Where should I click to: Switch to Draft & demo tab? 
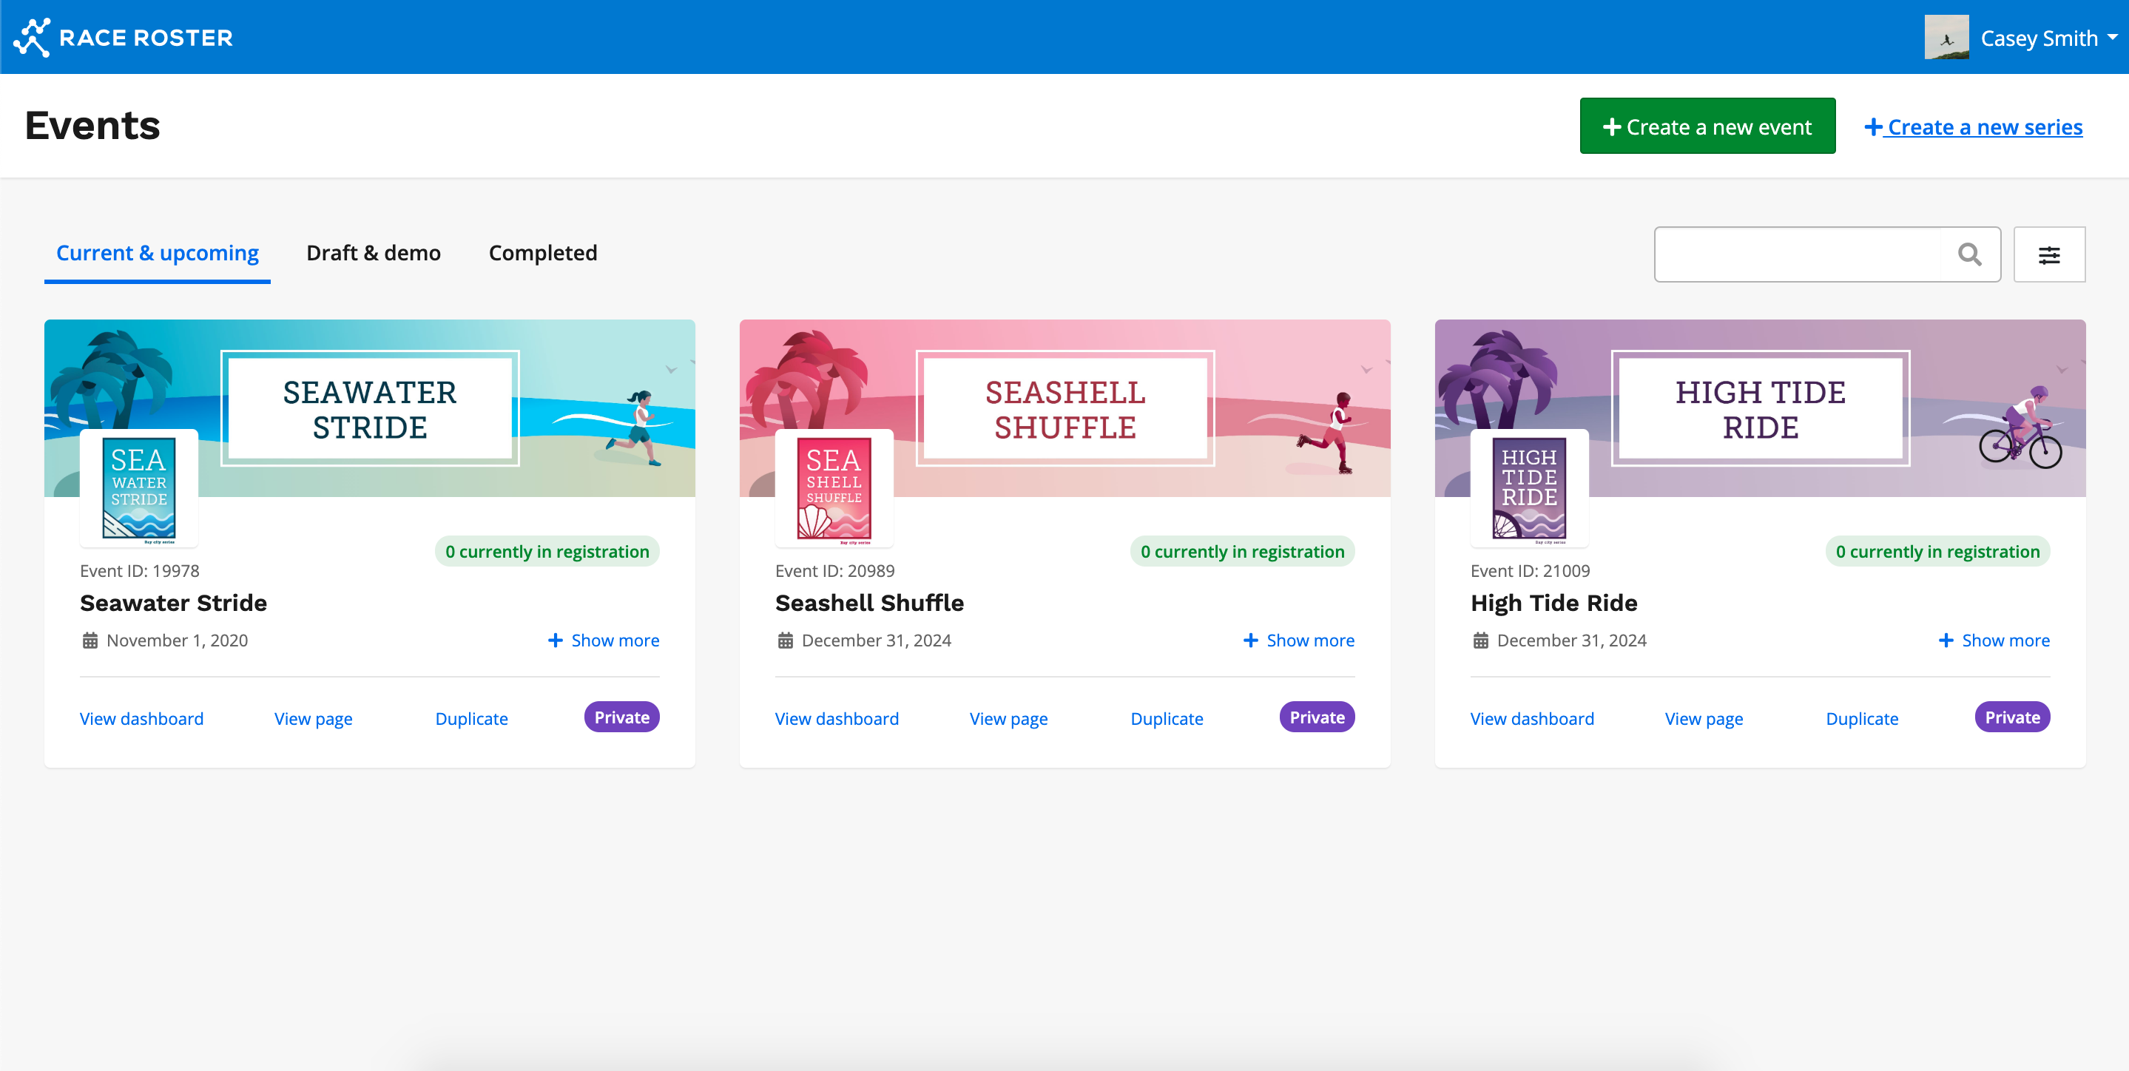pos(374,253)
